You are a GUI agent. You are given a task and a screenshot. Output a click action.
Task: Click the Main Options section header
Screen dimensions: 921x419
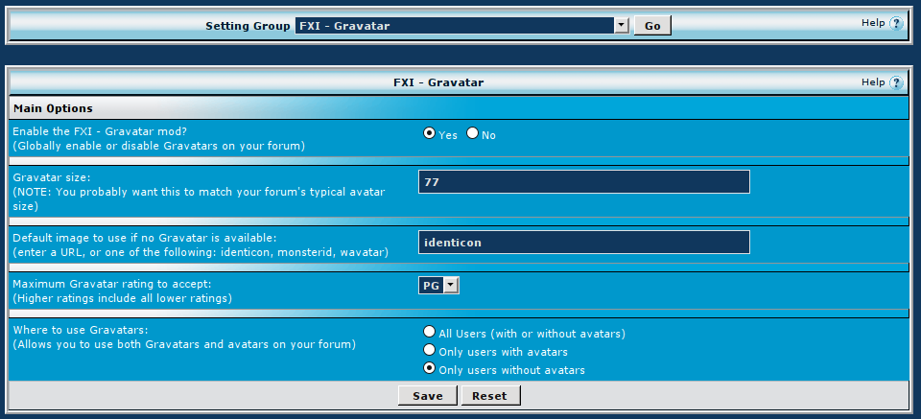(53, 108)
